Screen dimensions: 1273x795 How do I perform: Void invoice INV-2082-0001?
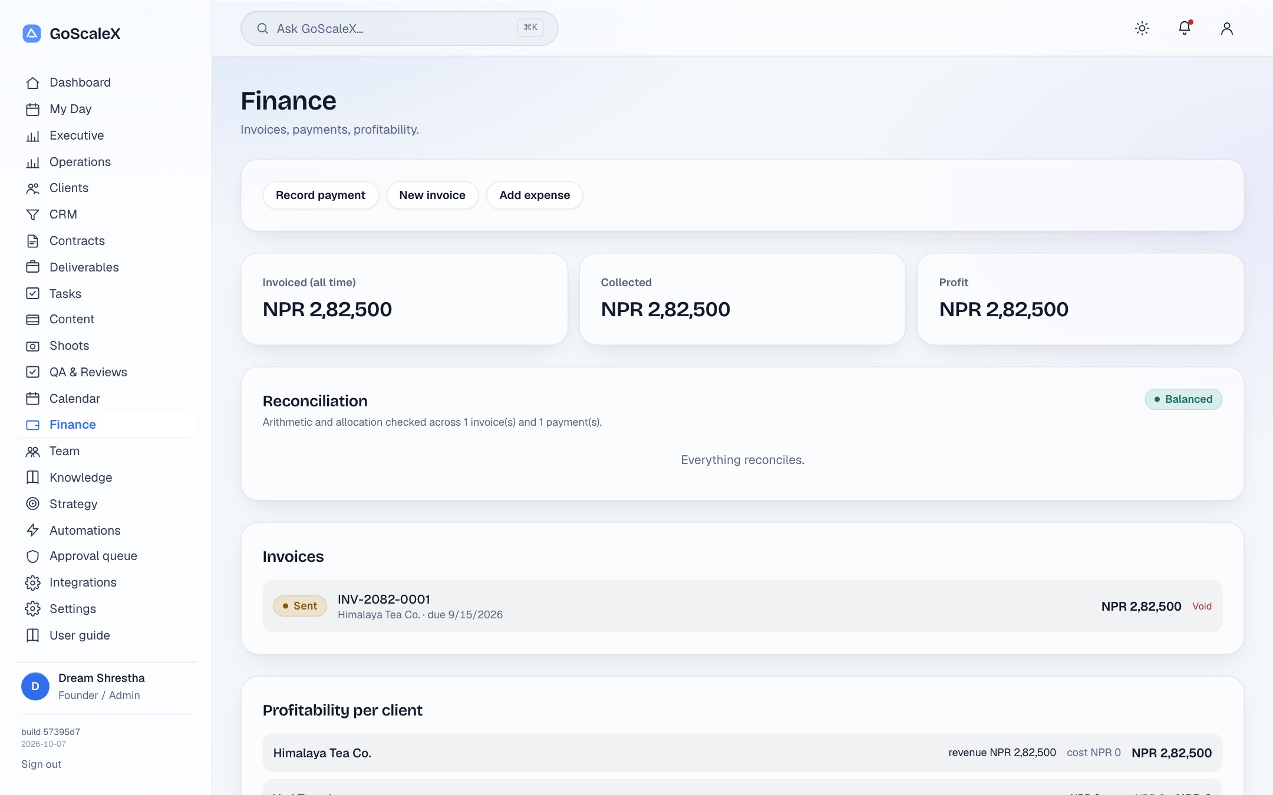pos(1202,606)
